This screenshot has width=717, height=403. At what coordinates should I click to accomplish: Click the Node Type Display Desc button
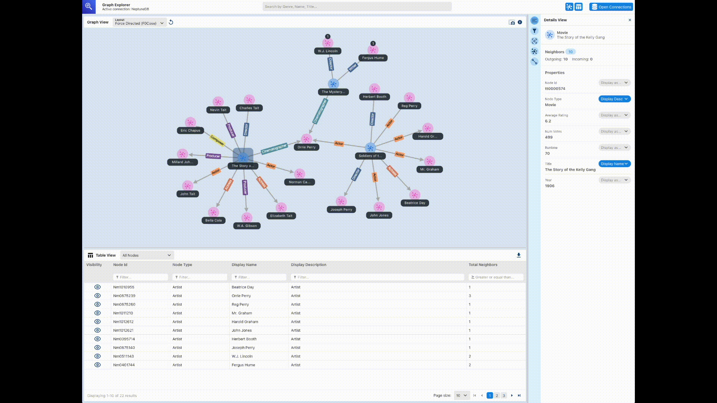(x=614, y=99)
